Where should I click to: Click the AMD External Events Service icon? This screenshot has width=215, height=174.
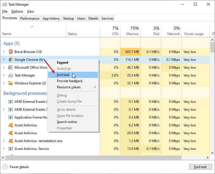(x=11, y=110)
